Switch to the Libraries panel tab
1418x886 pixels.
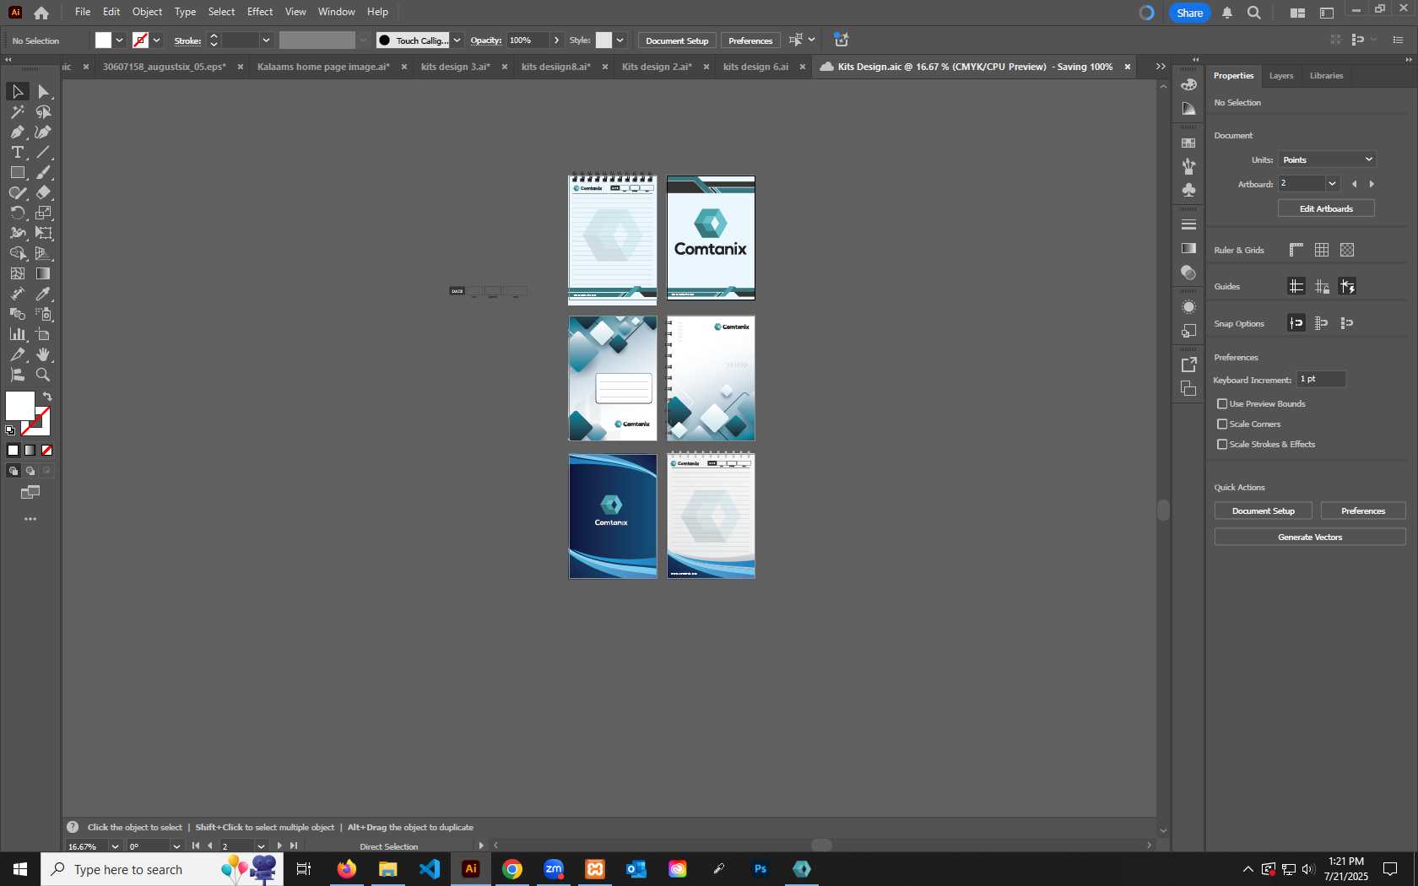1326,75
